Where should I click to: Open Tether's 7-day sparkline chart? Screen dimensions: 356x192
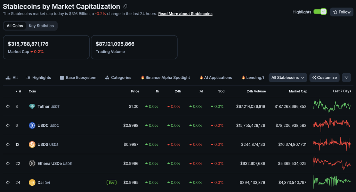(332, 106)
